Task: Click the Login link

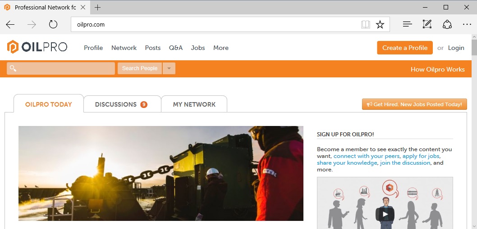Action: coord(456,48)
